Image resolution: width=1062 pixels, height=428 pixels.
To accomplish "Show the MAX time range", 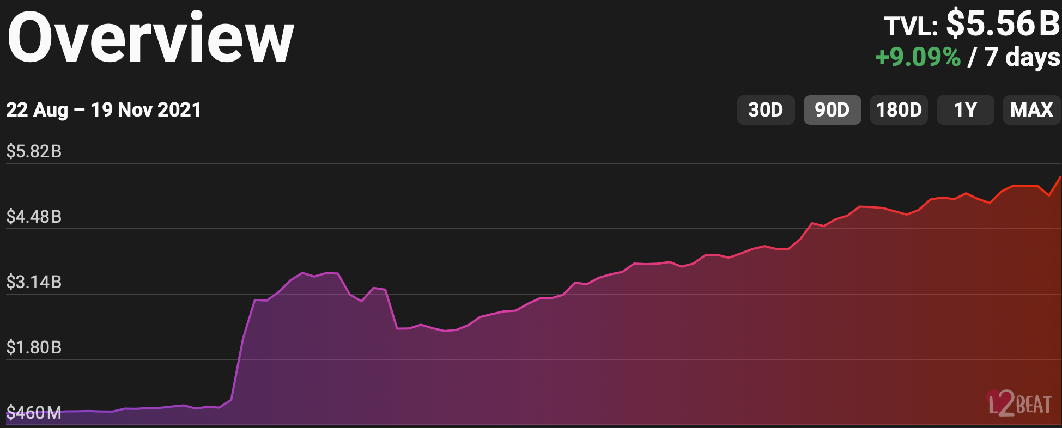I will point(1031,110).
